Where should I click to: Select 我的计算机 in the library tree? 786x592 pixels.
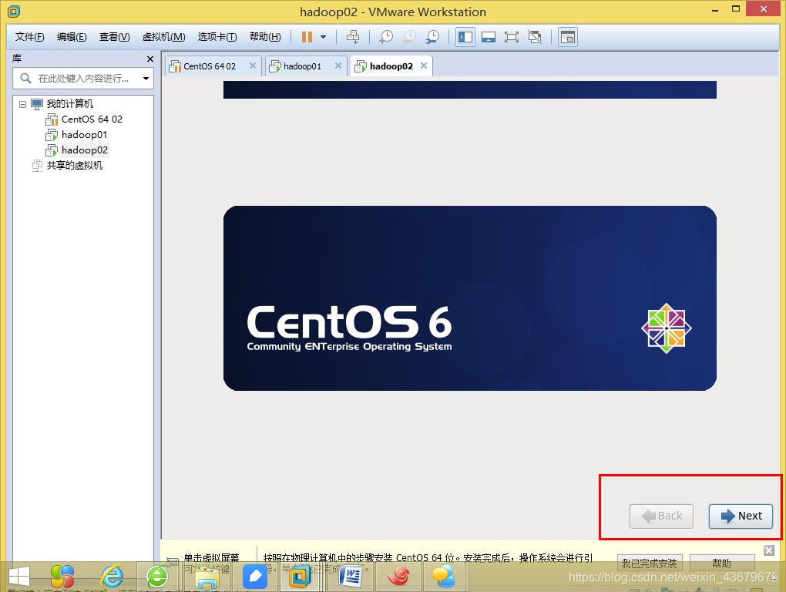(x=69, y=104)
